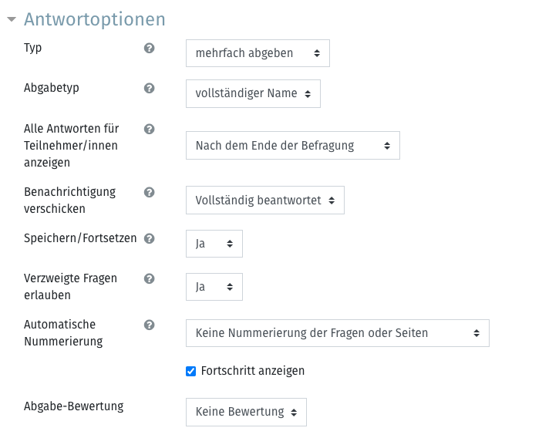Image resolution: width=559 pixels, height=438 pixels.
Task: Open help icon next to Abgabetyp
Action: click(x=149, y=88)
